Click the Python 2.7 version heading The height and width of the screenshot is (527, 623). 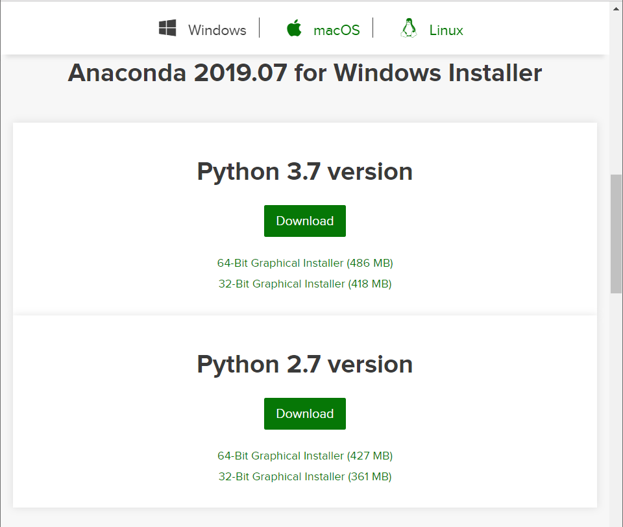(305, 365)
